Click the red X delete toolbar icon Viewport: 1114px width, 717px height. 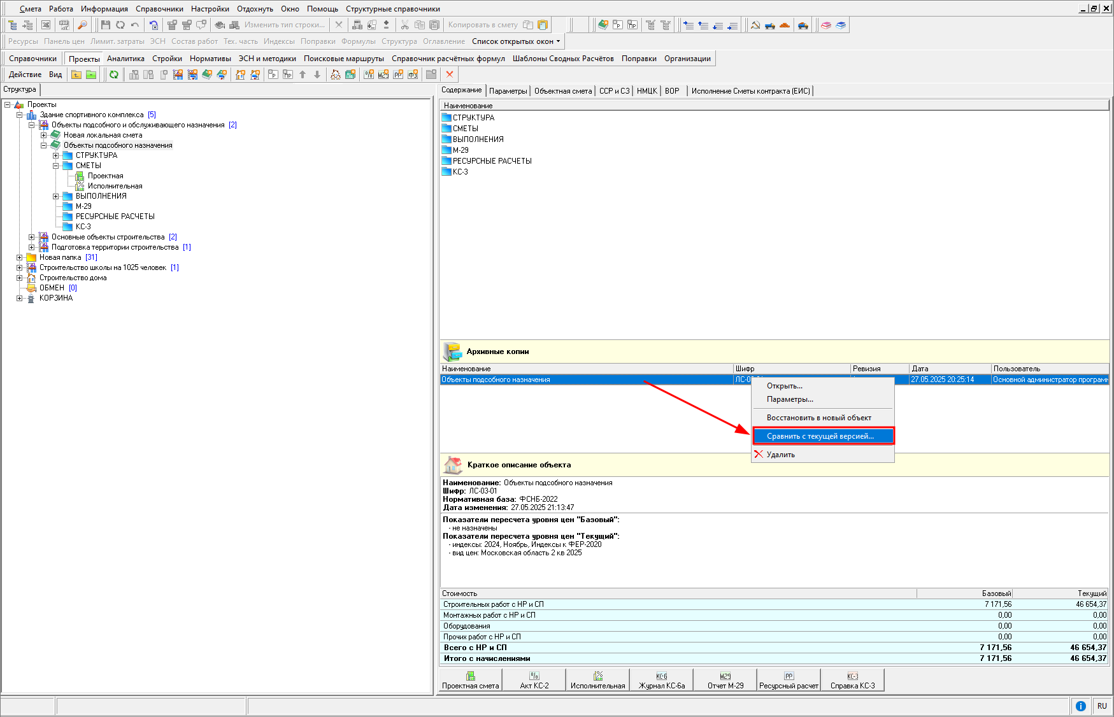tap(450, 75)
